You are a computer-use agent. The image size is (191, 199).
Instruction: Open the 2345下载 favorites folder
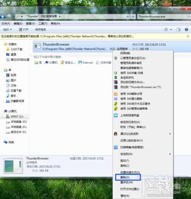pyautogui.click(x=15, y=49)
